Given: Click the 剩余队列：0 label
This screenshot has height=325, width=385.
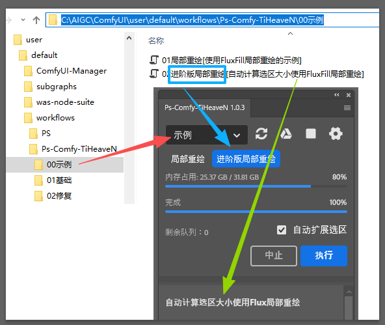Looking at the screenshot, I should [187, 233].
